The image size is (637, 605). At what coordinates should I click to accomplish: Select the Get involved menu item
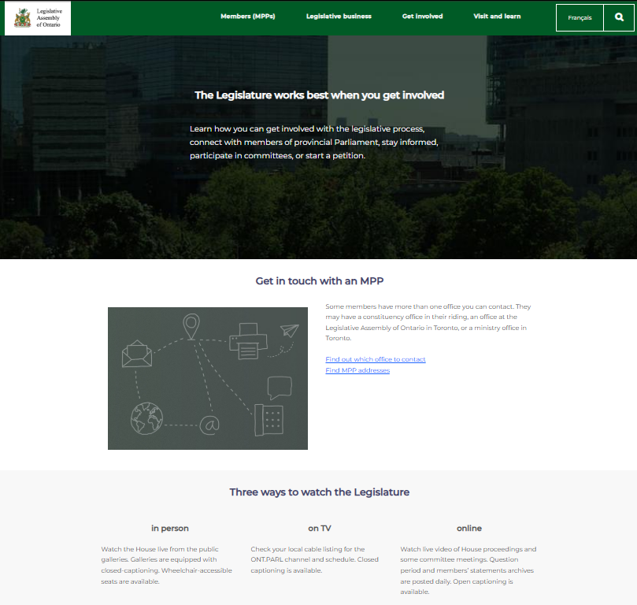(x=422, y=17)
